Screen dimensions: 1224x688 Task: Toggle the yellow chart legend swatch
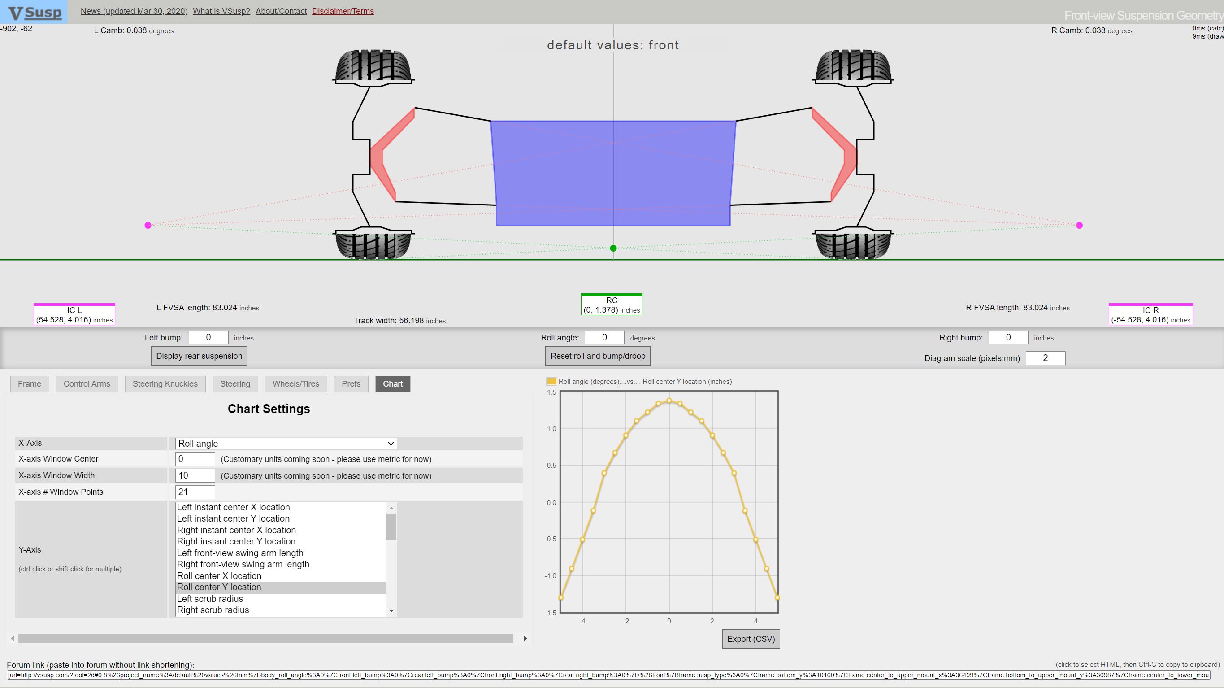coord(551,381)
